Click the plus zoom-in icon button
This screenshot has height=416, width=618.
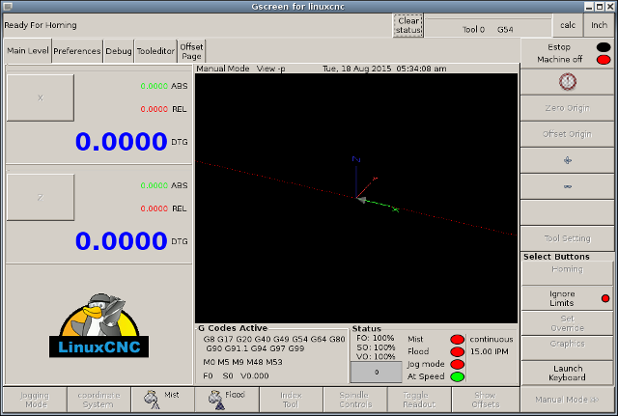tap(567, 160)
